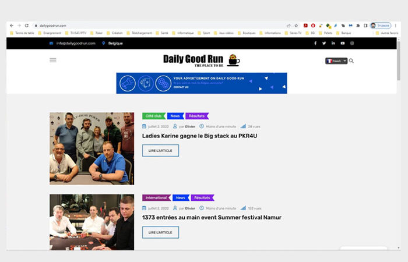The width and height of the screenshot is (408, 262).
Task: Open the Jeux vidéos bookmark folder
Action: 224,33
